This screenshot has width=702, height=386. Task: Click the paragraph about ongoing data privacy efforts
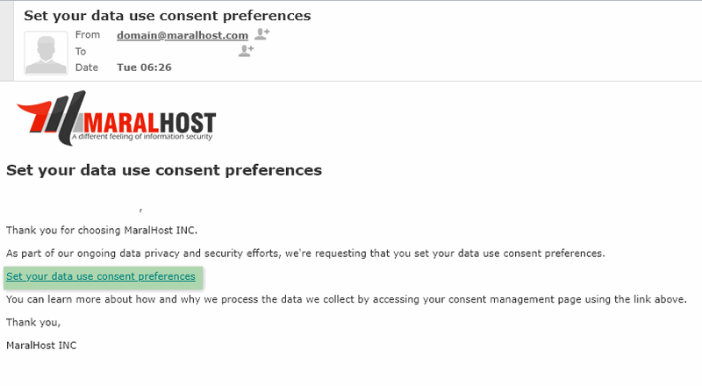(x=305, y=254)
